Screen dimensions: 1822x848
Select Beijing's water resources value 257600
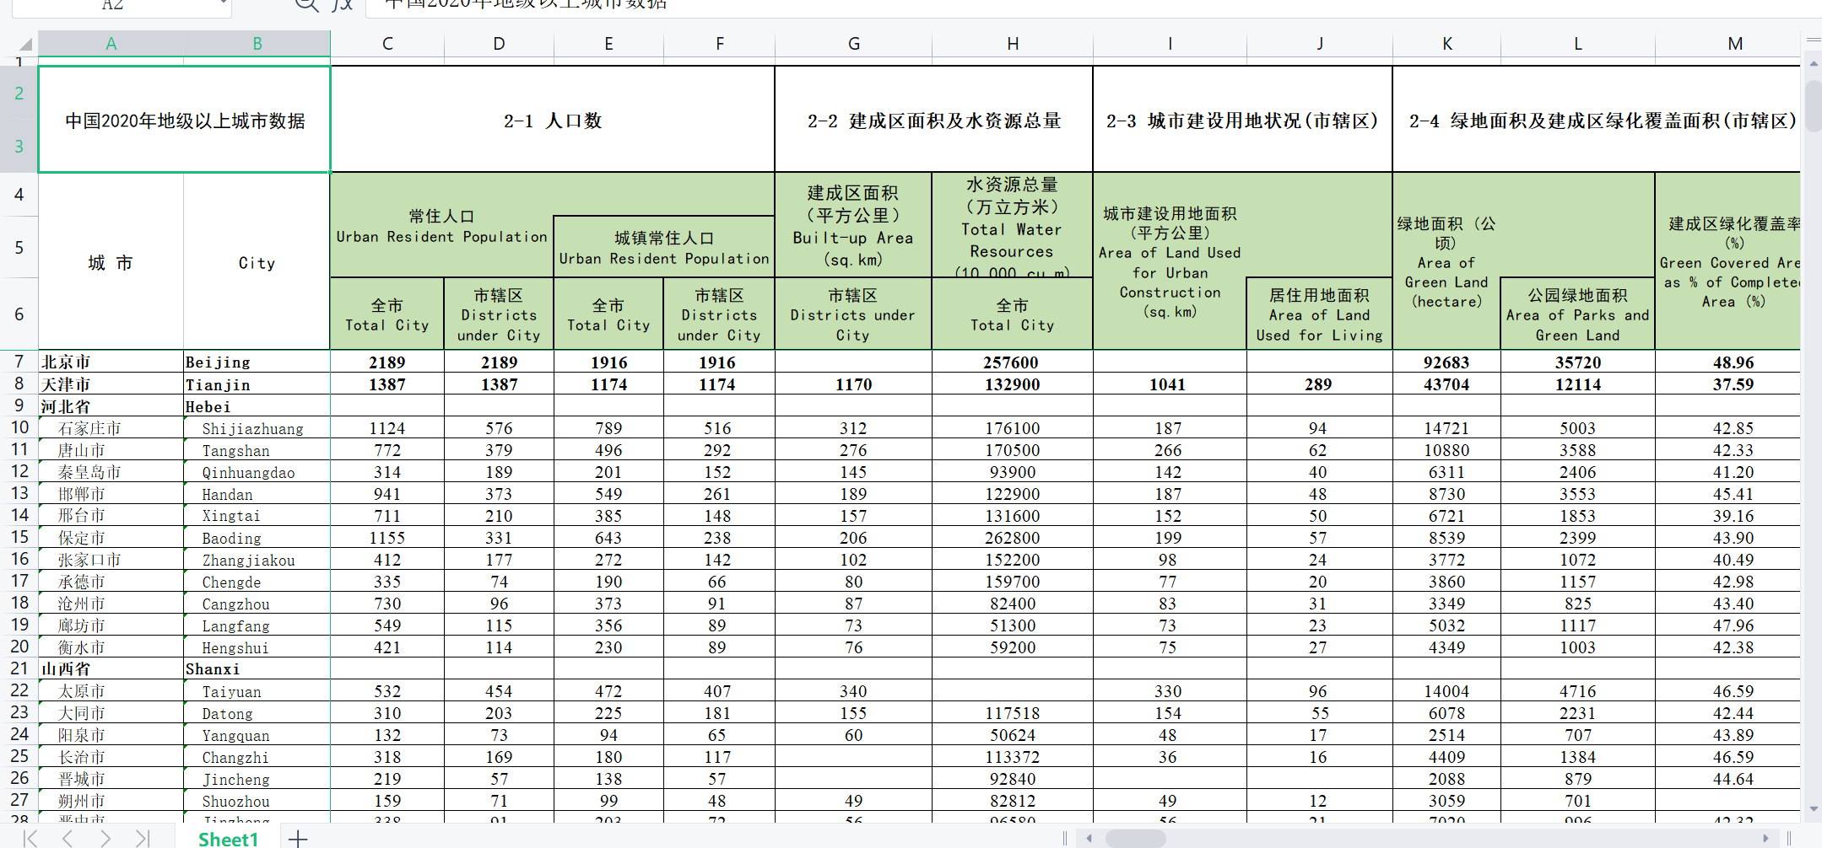(1013, 362)
